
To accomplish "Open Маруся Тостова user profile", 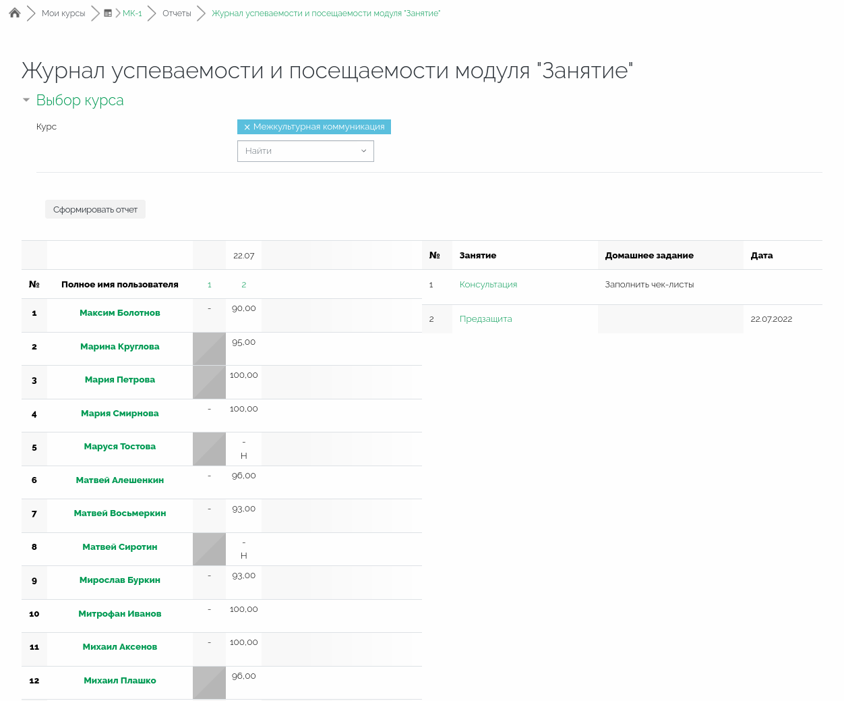I will click(120, 447).
